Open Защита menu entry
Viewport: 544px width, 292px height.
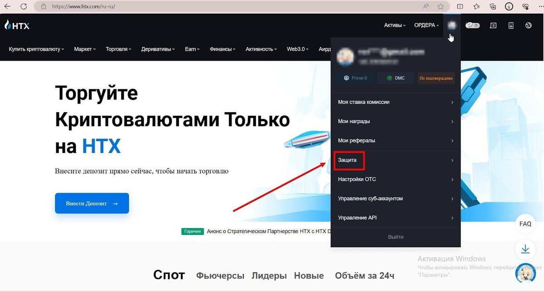396,160
